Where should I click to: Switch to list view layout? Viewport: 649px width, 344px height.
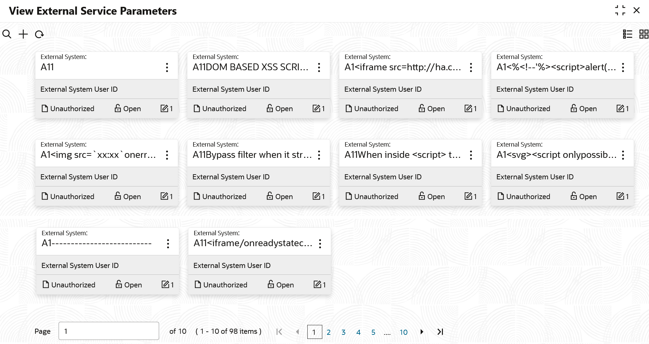coord(627,34)
